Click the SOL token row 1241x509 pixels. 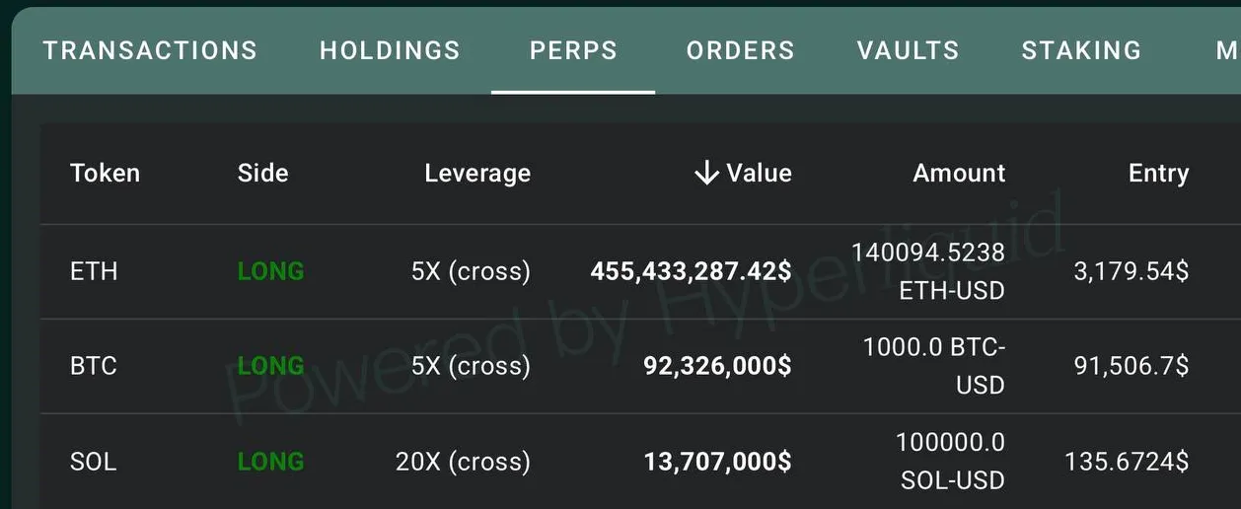[94, 461]
